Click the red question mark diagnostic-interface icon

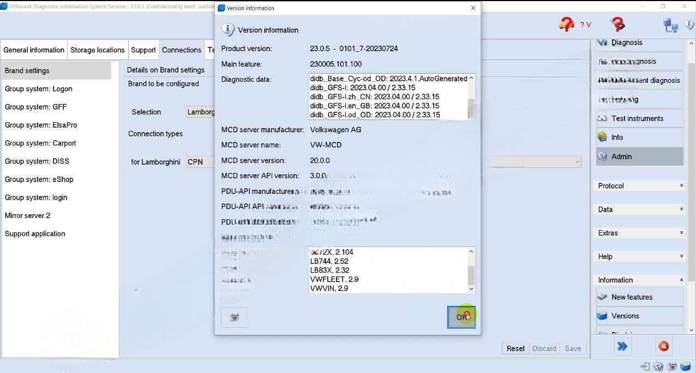pos(617,24)
